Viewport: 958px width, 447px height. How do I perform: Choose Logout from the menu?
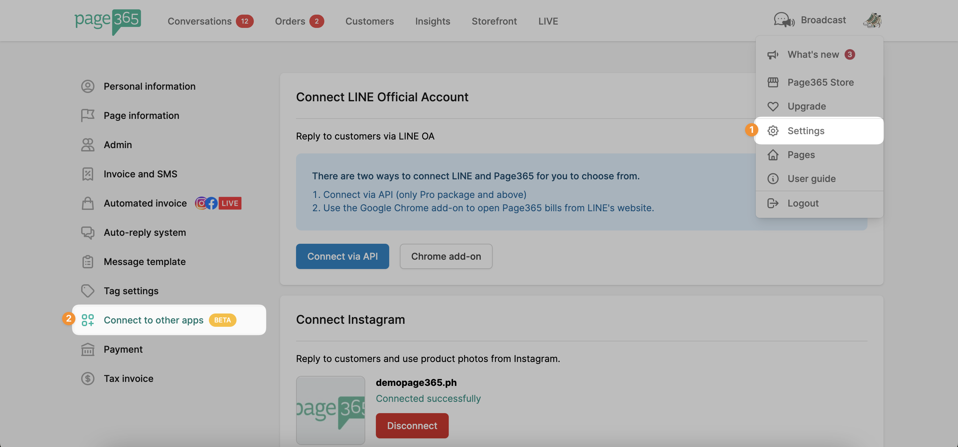(819, 203)
